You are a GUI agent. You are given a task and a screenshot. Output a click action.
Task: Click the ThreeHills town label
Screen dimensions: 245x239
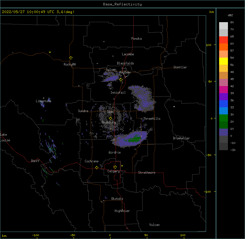pos(152,119)
